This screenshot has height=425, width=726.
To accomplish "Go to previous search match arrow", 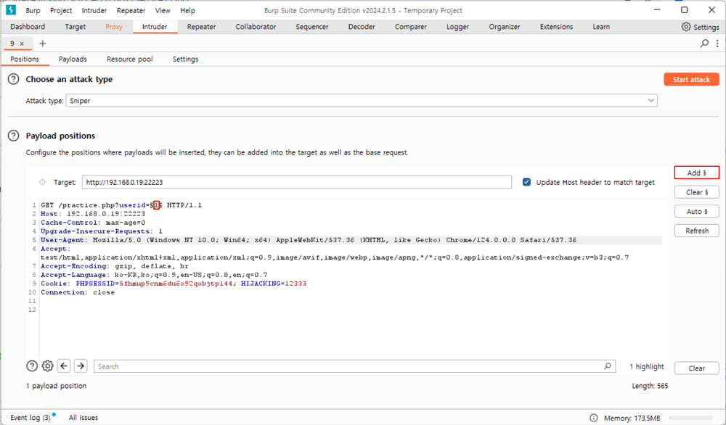I will [x=64, y=366].
